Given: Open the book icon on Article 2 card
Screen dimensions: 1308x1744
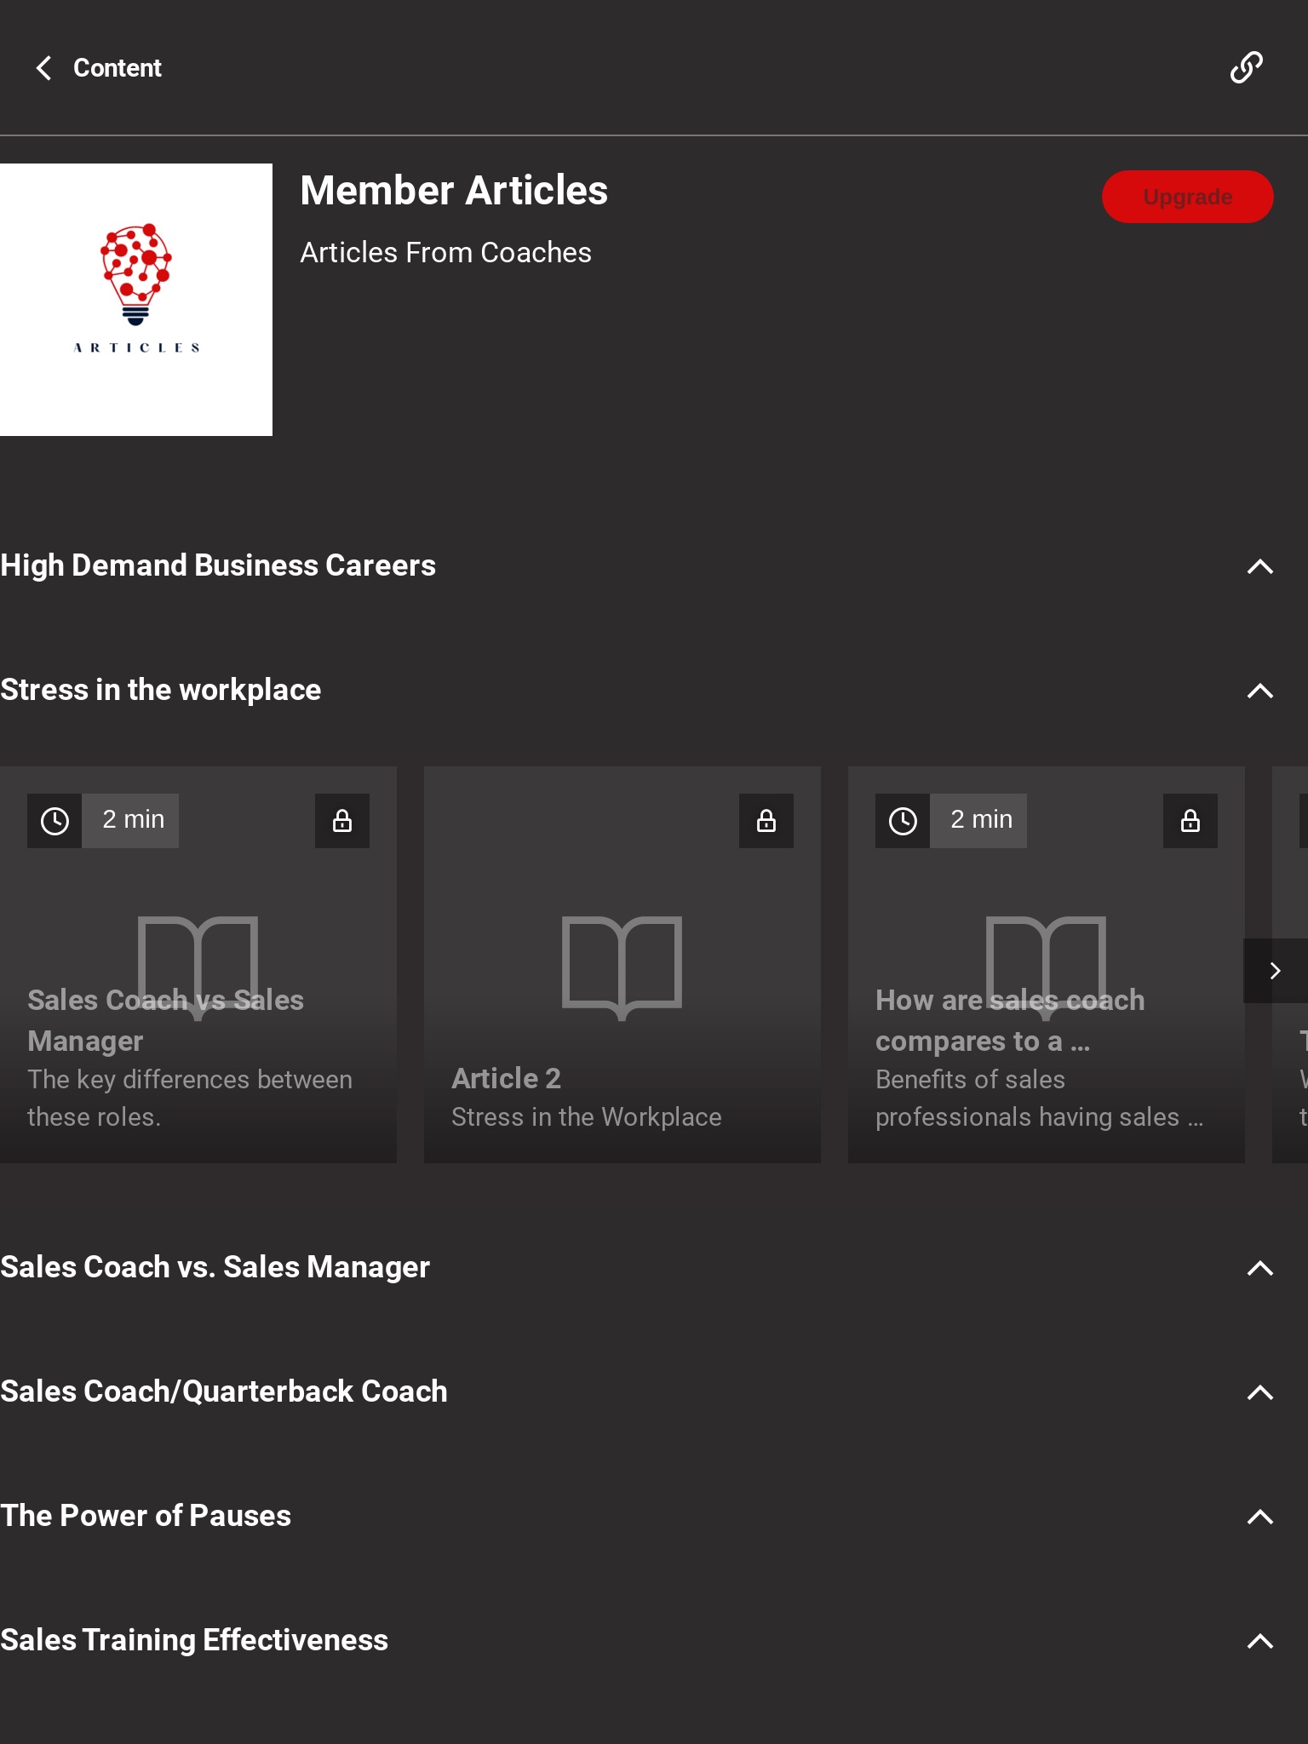Looking at the screenshot, I should coord(622,967).
